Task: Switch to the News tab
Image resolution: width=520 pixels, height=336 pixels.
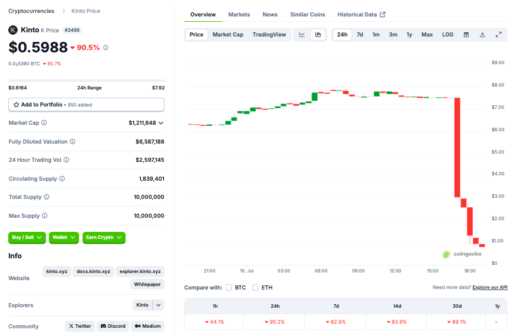Action: [x=270, y=15]
